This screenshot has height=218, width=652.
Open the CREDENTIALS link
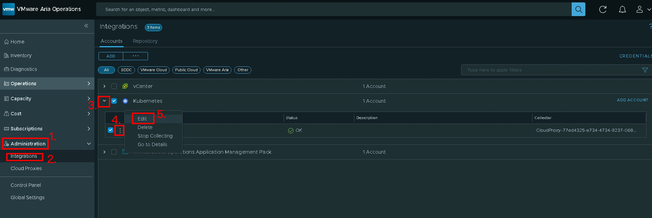[x=635, y=56]
